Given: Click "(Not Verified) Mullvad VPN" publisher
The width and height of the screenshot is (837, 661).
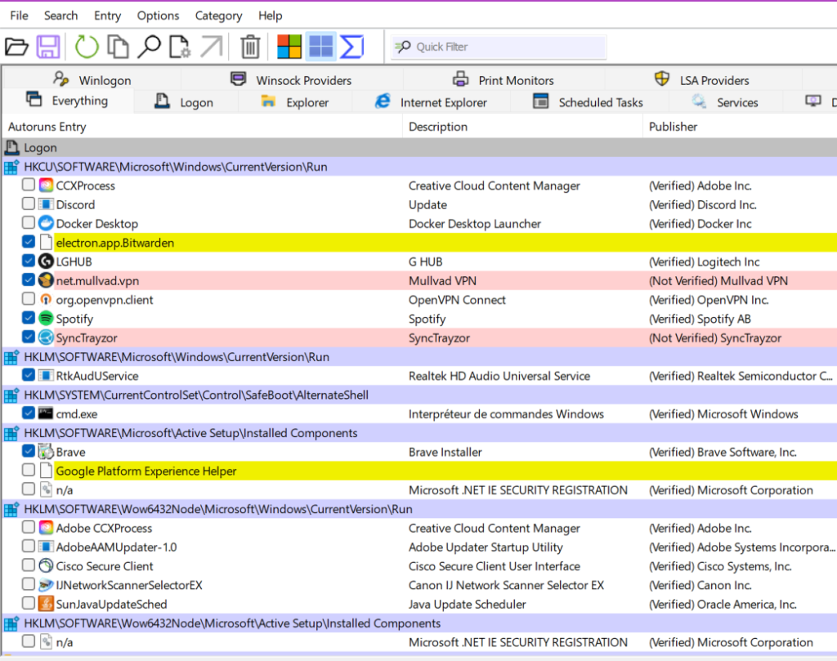Looking at the screenshot, I should point(718,280).
